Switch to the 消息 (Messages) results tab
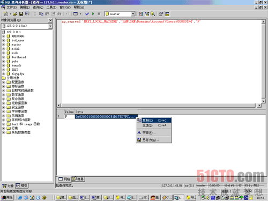The image size is (268, 201). pos(78,179)
